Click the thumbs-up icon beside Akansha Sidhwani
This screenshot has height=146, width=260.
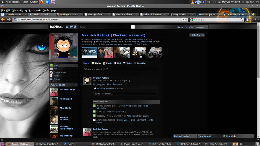point(95,88)
